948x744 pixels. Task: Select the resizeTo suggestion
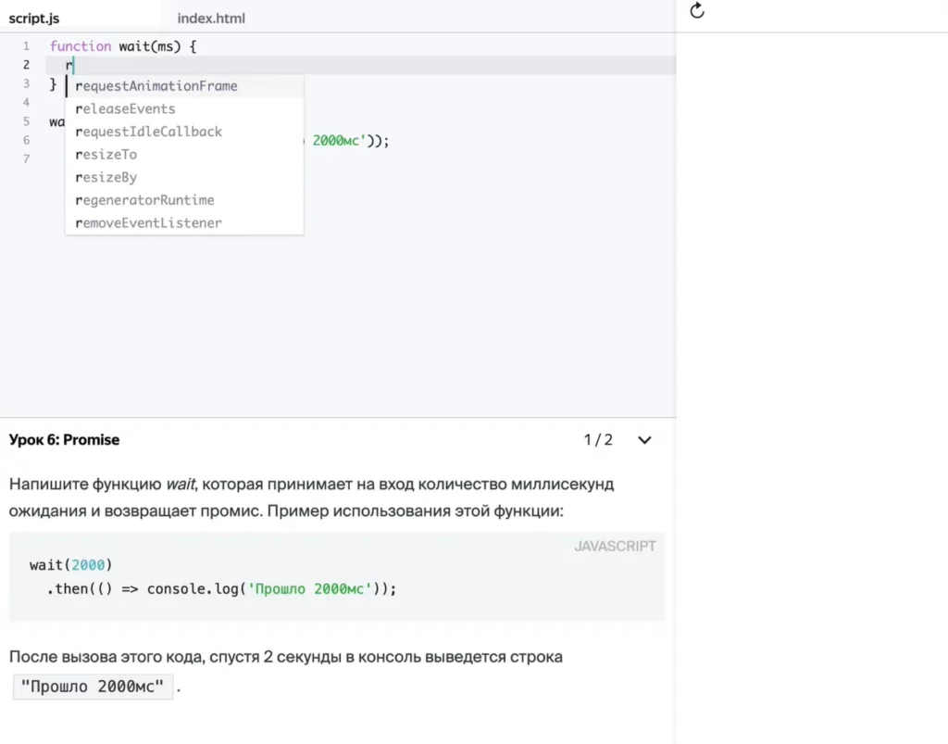(106, 155)
